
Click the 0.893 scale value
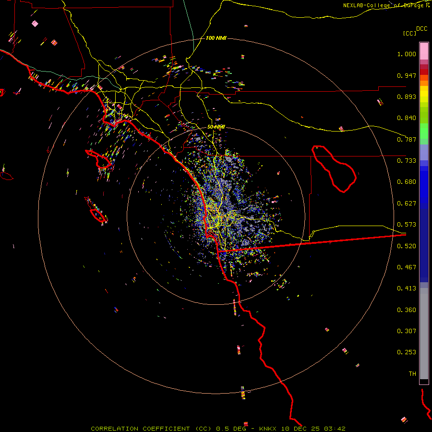pyautogui.click(x=407, y=96)
